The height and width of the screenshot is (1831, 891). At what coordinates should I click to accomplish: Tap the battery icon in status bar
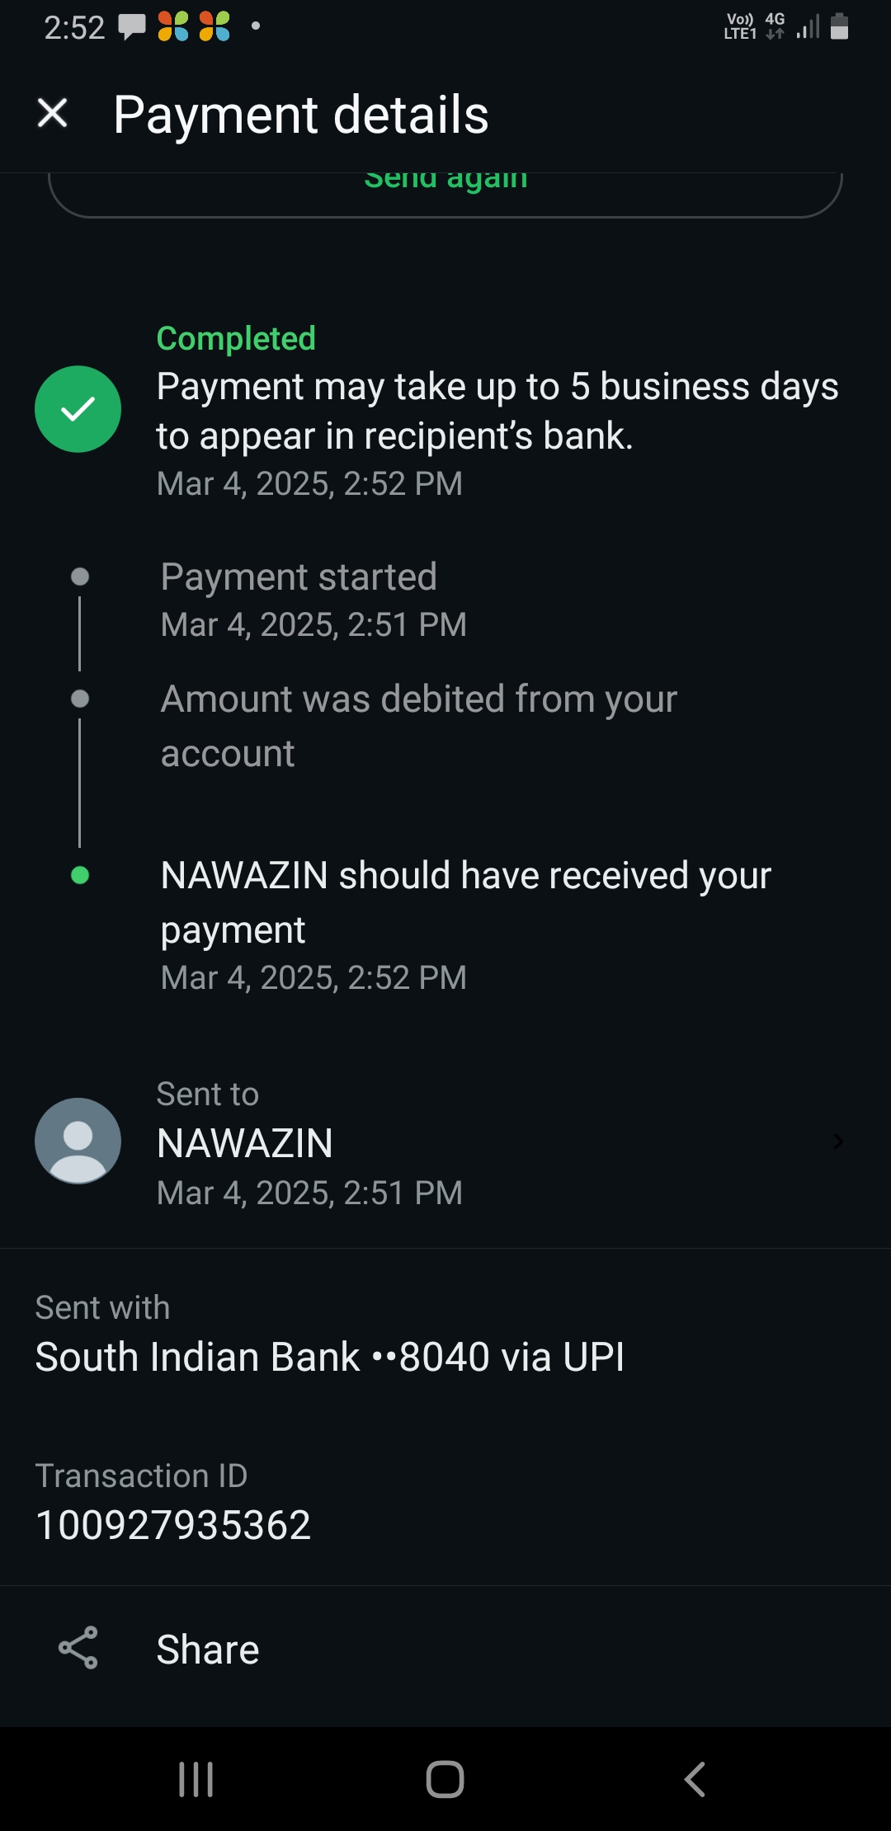[839, 26]
